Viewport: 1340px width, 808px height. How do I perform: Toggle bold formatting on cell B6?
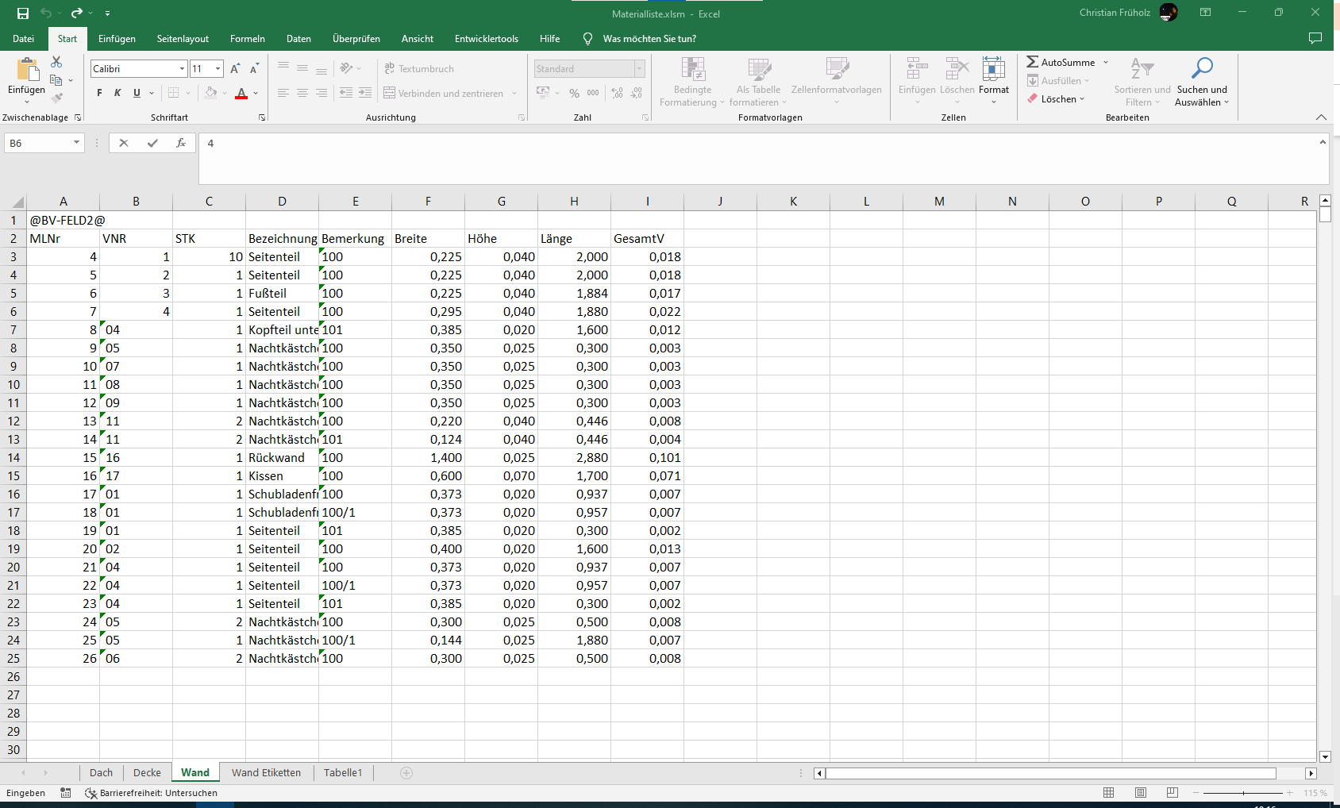coord(98,93)
